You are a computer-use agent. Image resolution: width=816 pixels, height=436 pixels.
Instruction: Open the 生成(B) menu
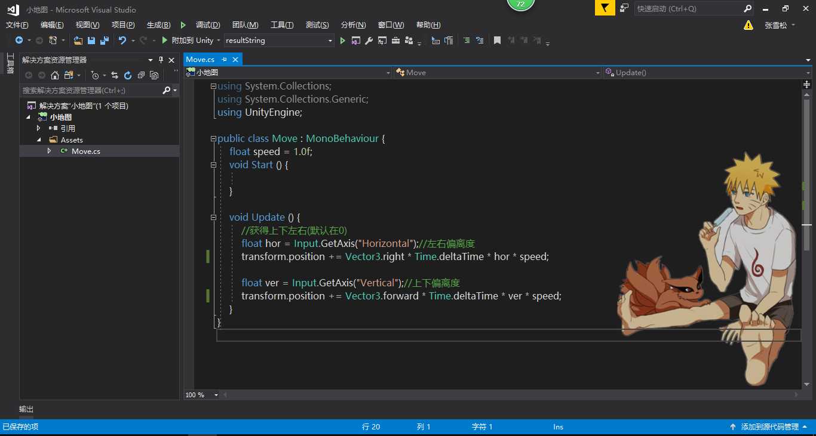click(158, 24)
